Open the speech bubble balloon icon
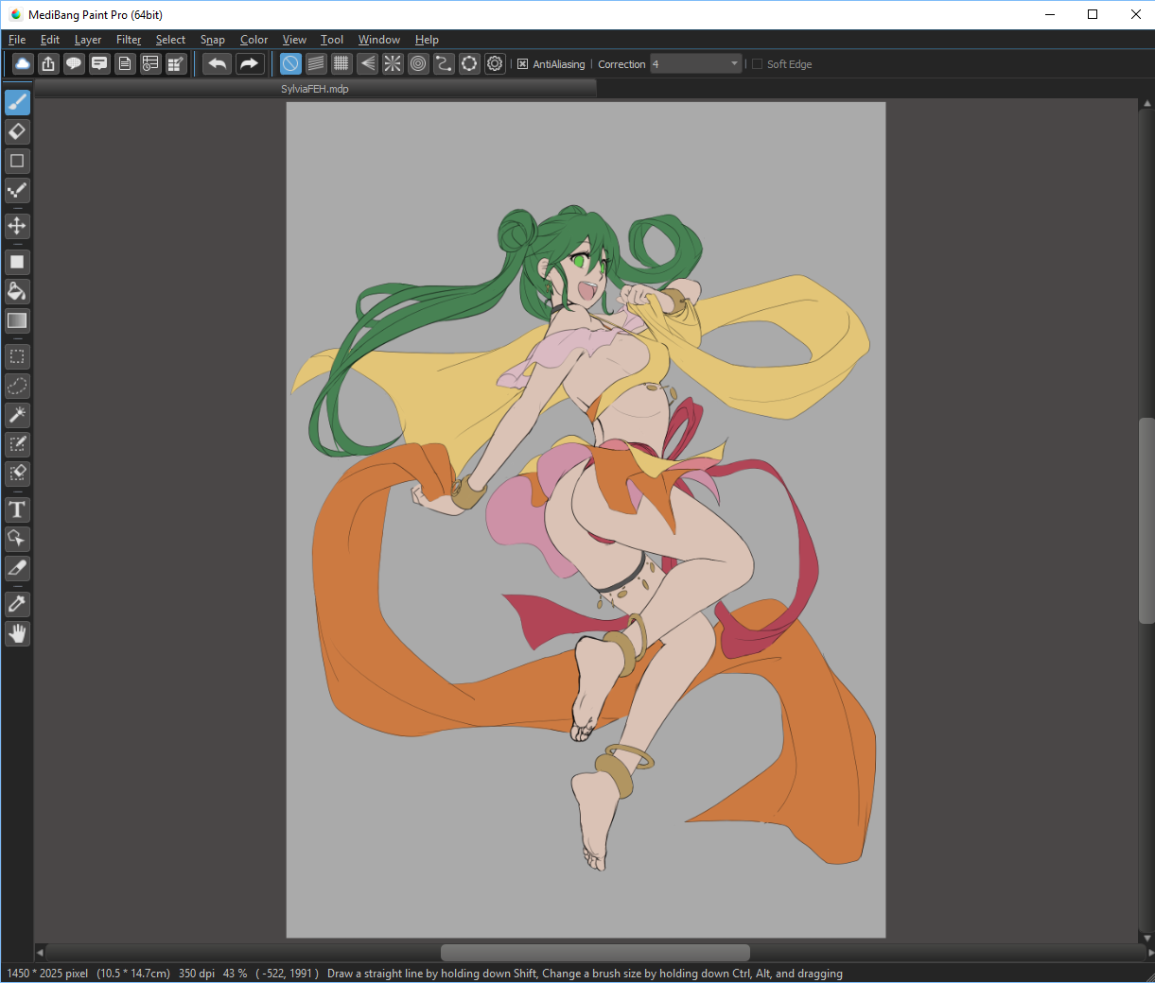Image resolution: width=1155 pixels, height=983 pixels. 74,63
